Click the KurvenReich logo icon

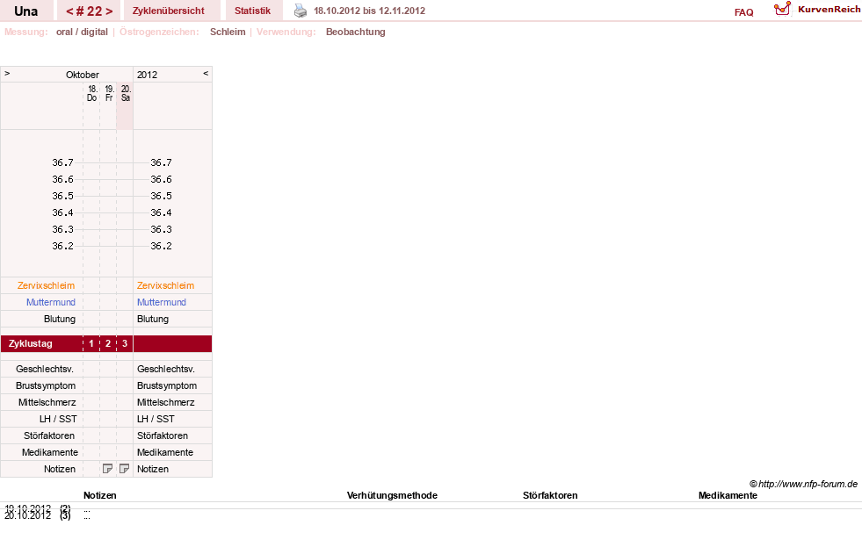click(782, 9)
